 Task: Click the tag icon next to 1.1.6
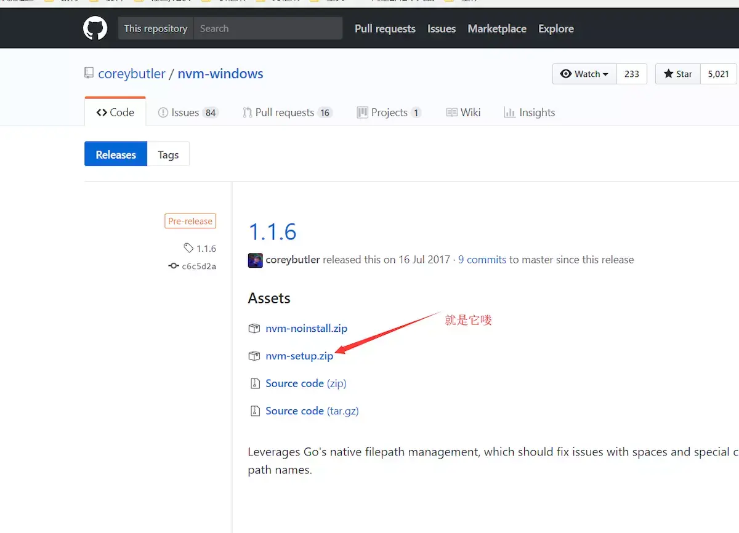188,248
